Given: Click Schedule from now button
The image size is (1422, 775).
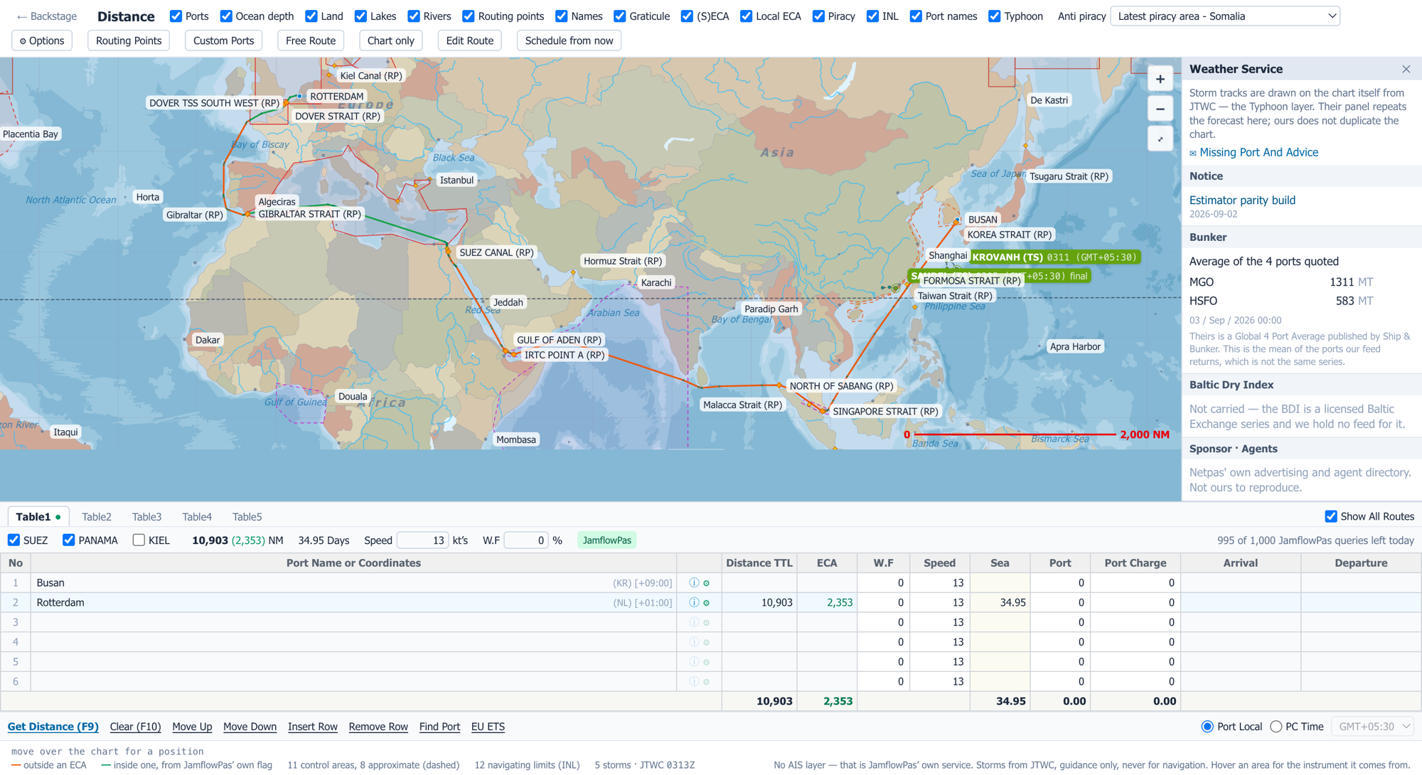Looking at the screenshot, I should point(569,41).
